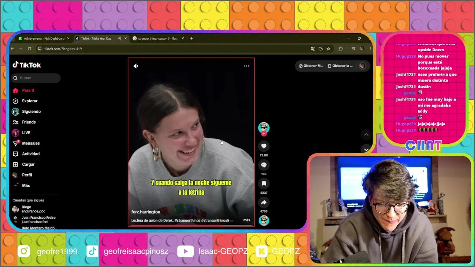The image size is (475, 267).
Task: Save video with bookmark icon
Action: point(264,184)
